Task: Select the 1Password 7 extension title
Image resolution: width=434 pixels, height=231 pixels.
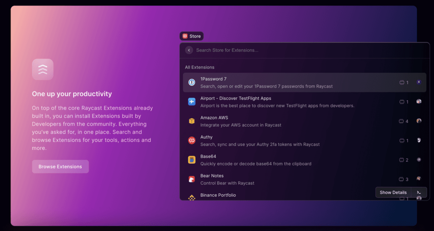Action: [214, 79]
